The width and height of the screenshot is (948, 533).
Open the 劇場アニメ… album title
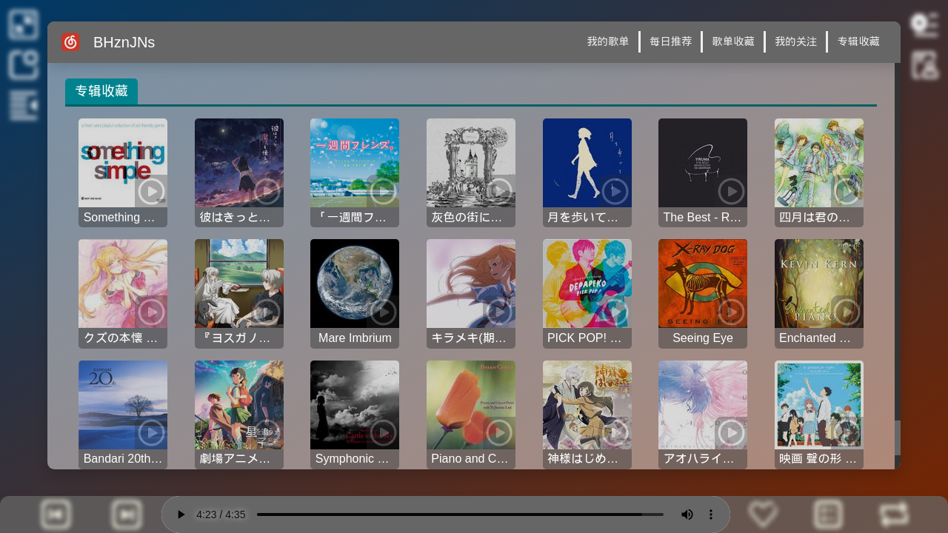(239, 459)
